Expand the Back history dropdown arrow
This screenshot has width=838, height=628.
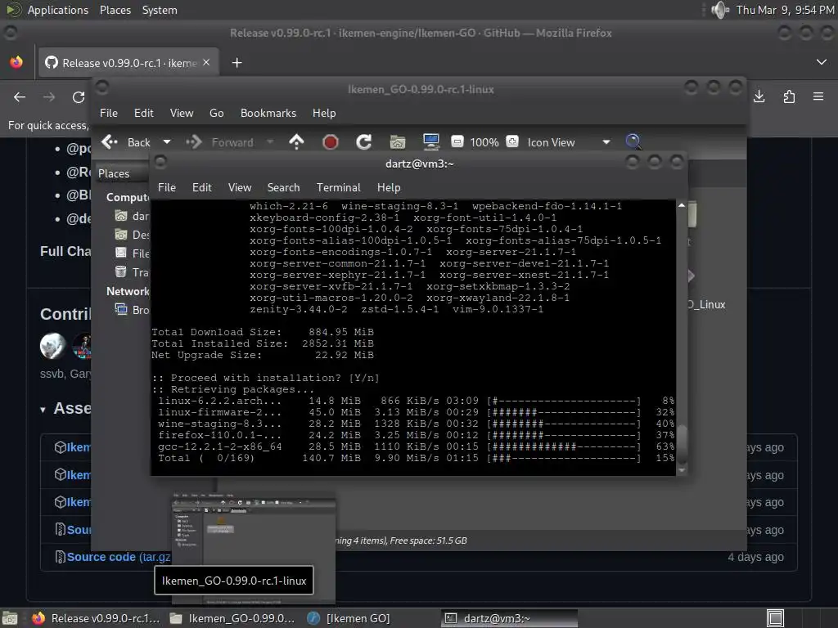click(167, 142)
